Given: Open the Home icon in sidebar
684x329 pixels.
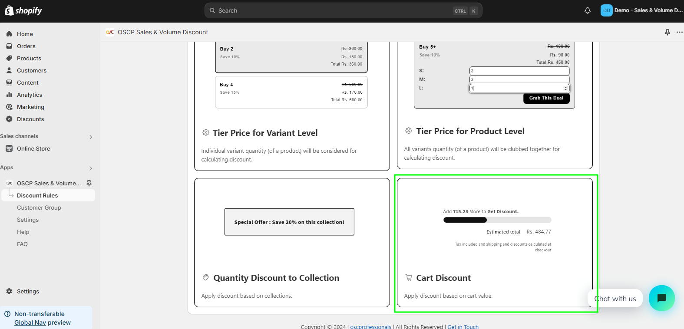Looking at the screenshot, I should 9,34.
